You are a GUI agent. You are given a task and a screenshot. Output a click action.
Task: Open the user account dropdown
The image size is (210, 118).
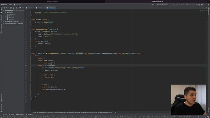(153, 5)
